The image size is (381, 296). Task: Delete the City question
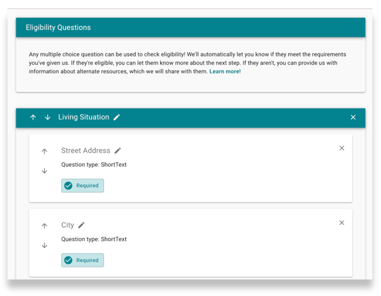[x=342, y=223]
